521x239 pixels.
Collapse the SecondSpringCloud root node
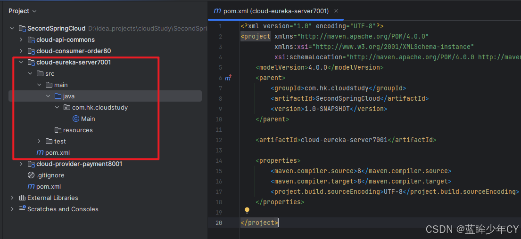tap(12, 28)
